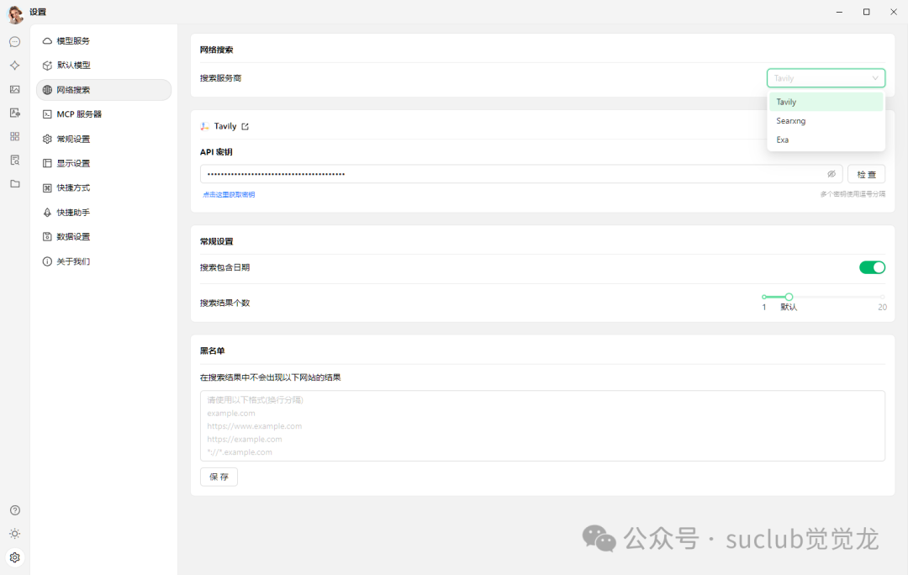Show API key using the eye icon
Screen dimensions: 908x575
(x=831, y=174)
